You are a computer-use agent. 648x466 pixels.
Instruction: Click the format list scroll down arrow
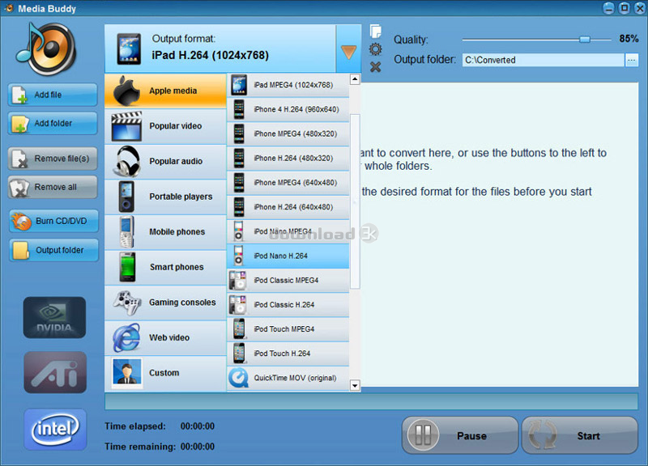tap(355, 386)
